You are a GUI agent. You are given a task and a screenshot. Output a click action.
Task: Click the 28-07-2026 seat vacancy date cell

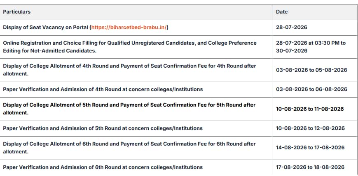tap(292, 27)
